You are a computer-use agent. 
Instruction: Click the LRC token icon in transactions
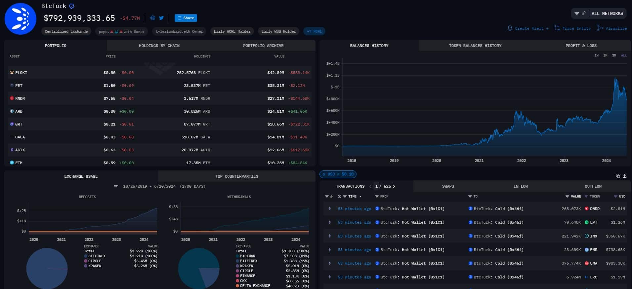pos(587,277)
